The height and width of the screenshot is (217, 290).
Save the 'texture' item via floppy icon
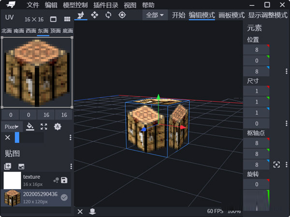coord(64,180)
